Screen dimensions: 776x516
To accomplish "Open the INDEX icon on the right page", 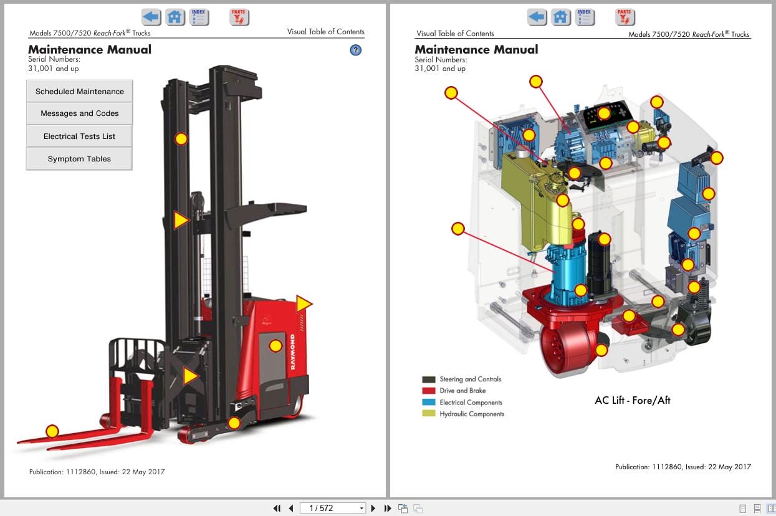I will (x=585, y=17).
